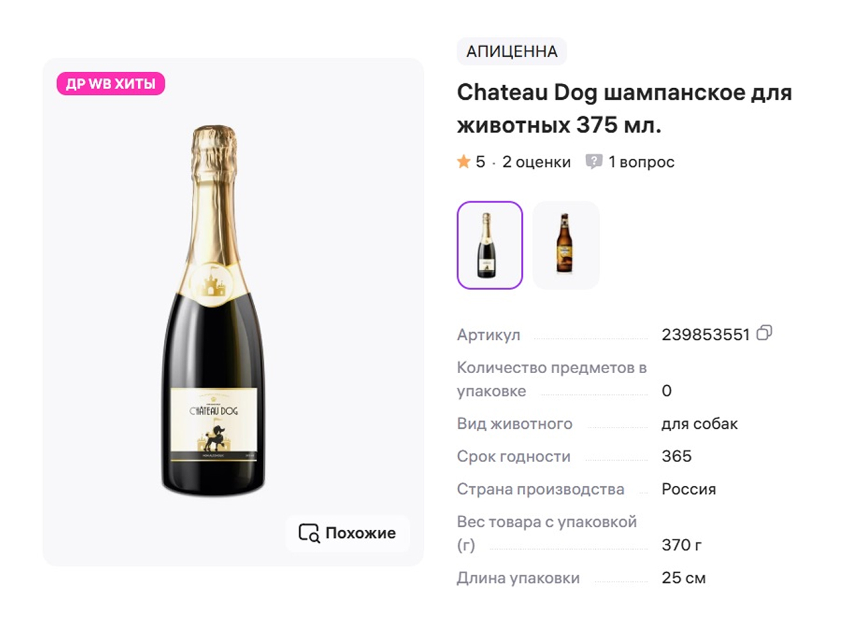Screen dimensions: 864x624
Task: Click the Похожие button label
Action: (360, 533)
